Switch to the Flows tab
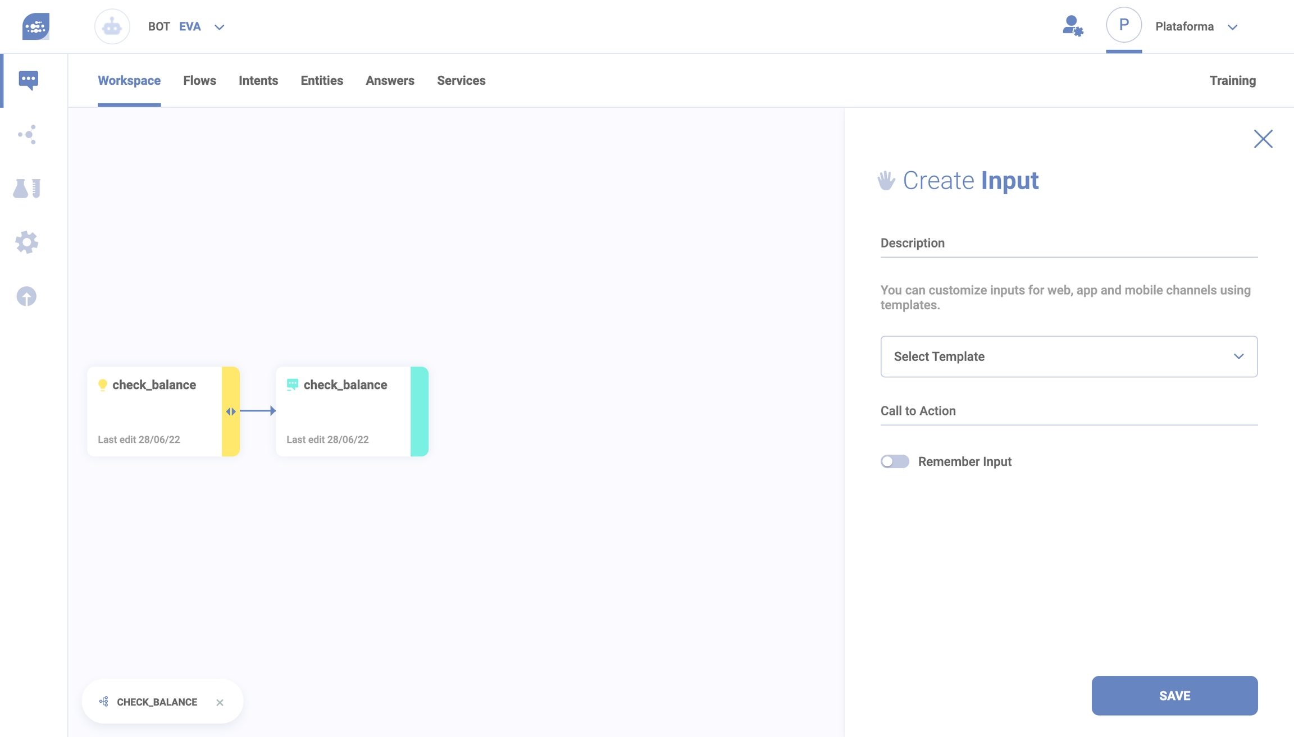This screenshot has width=1294, height=737. 199,80
